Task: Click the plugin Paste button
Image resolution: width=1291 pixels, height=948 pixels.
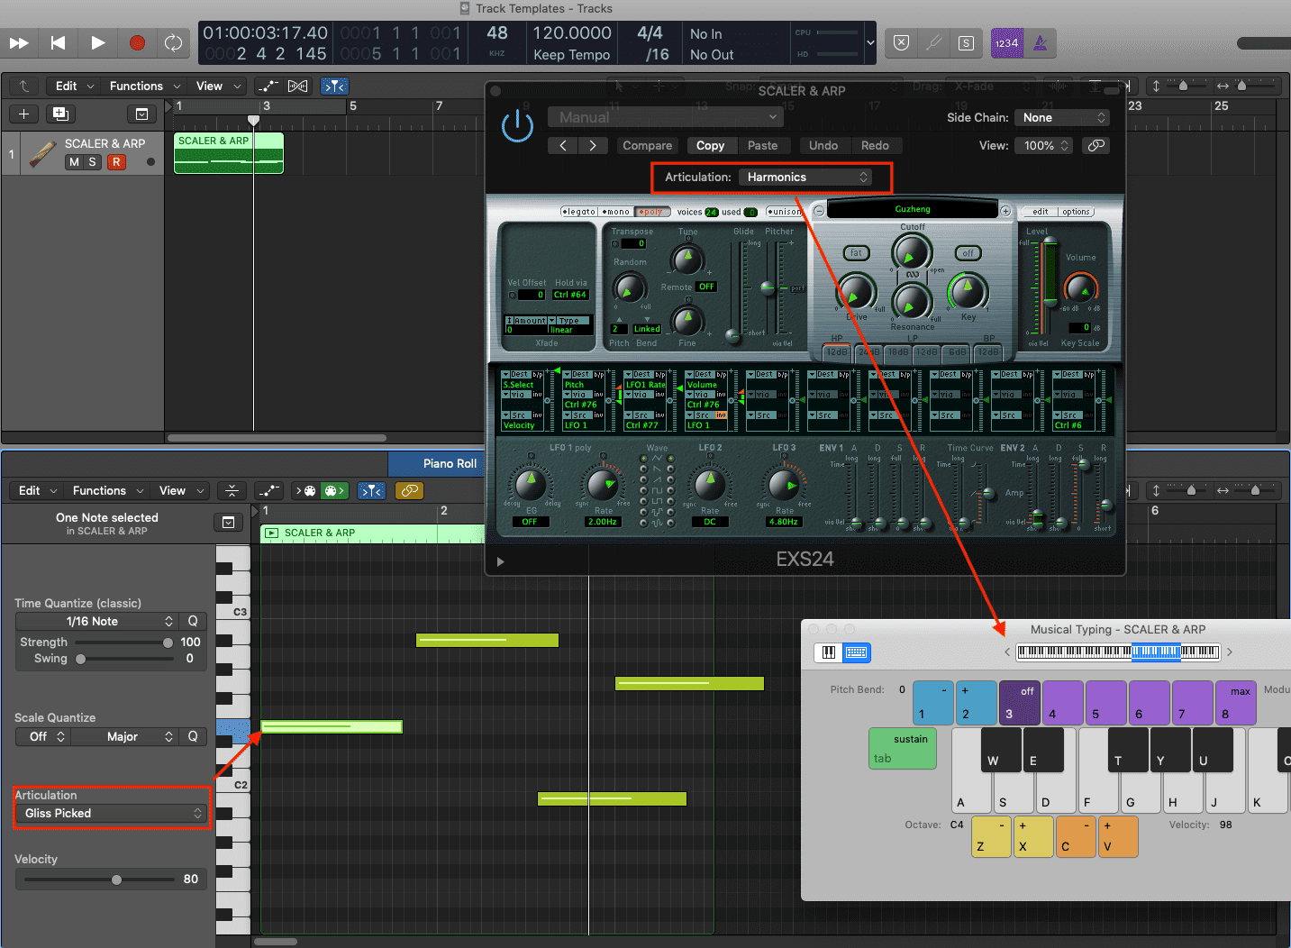Action: [x=762, y=145]
